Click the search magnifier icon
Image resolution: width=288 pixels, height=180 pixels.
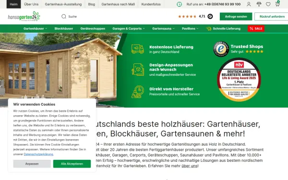tap(64, 16)
